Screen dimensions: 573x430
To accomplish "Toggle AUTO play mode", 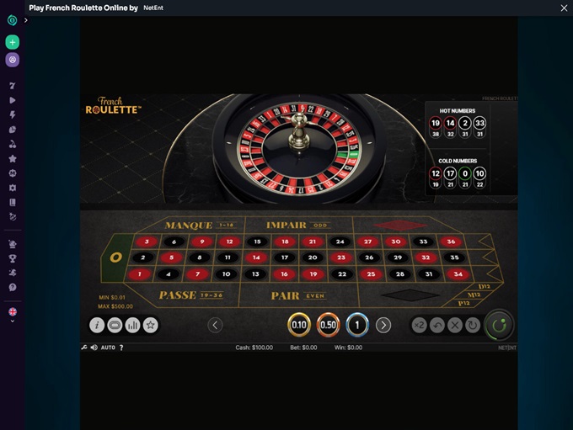I will pyautogui.click(x=108, y=348).
